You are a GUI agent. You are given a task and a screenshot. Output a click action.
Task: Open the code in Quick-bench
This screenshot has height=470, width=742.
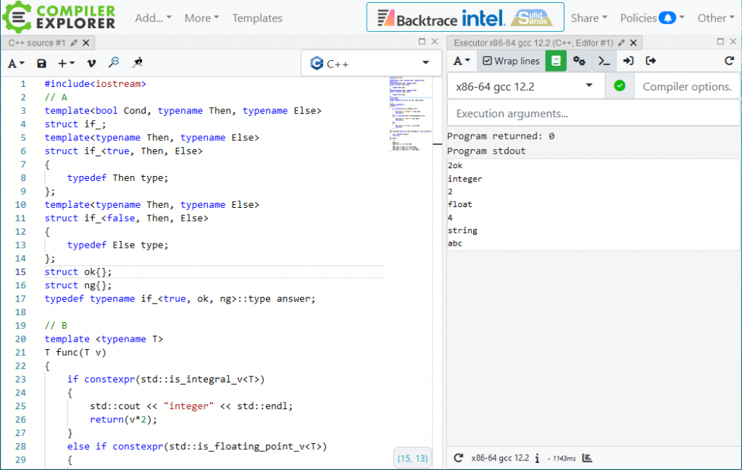coord(137,62)
